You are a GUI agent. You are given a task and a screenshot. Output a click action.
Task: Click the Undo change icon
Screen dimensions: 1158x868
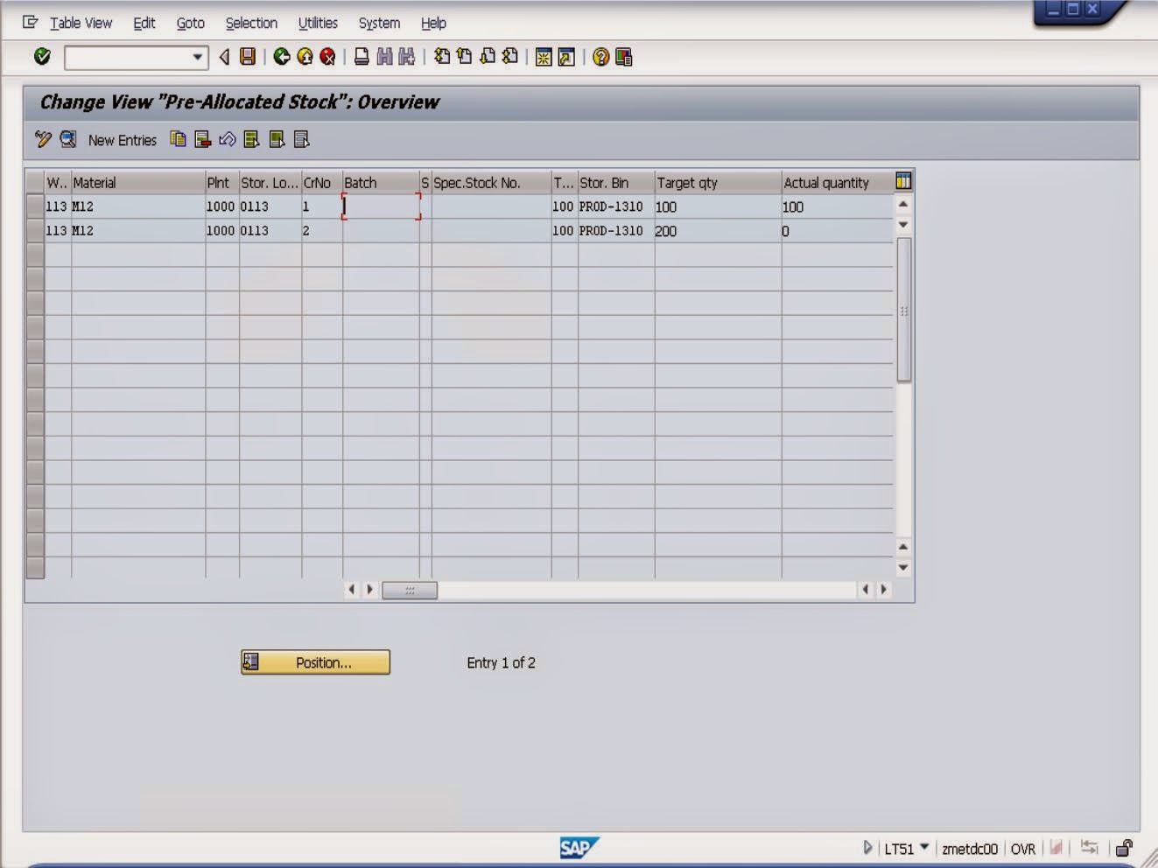click(226, 140)
